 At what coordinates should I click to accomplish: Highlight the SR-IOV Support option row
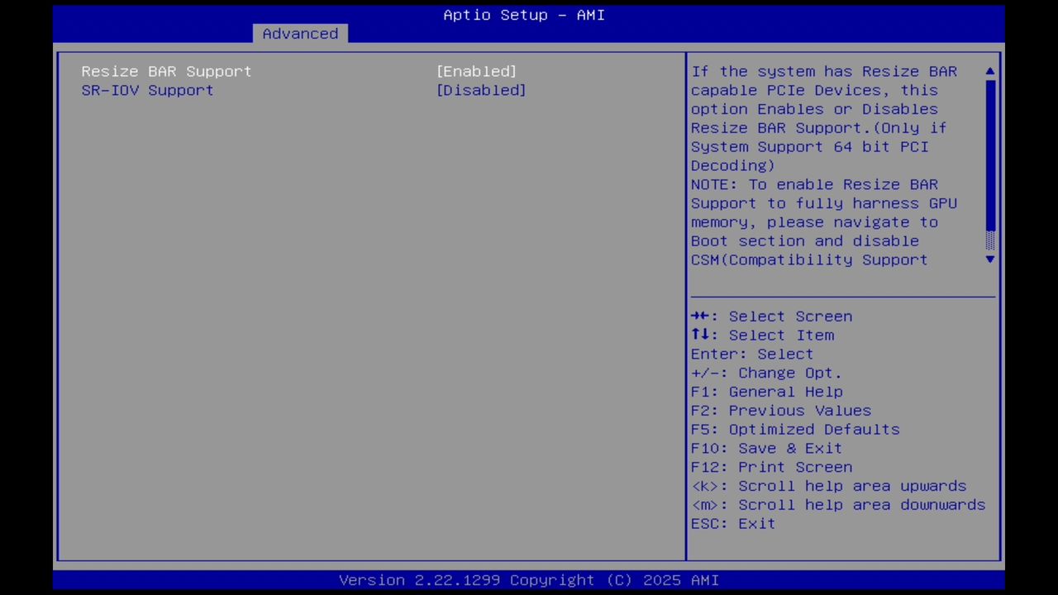point(147,90)
